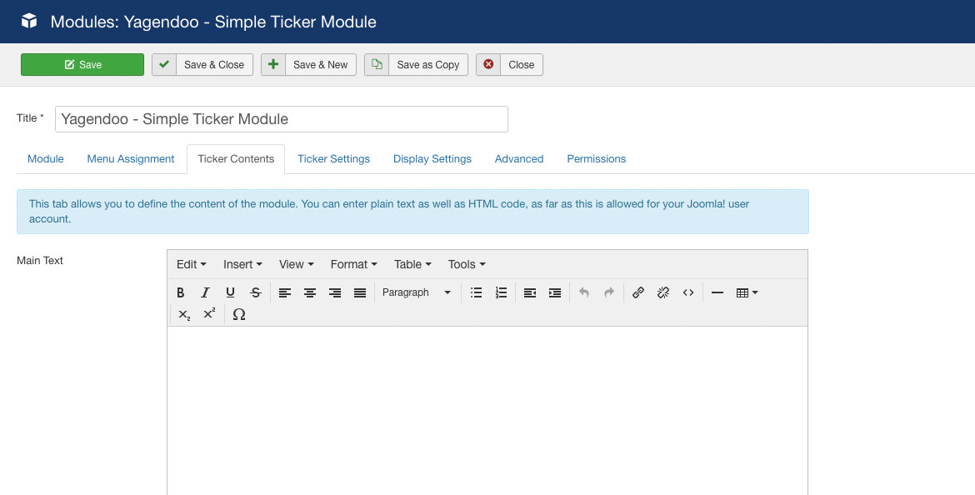
Task: Switch to the Menu Assignment tab
Action: pyautogui.click(x=131, y=158)
